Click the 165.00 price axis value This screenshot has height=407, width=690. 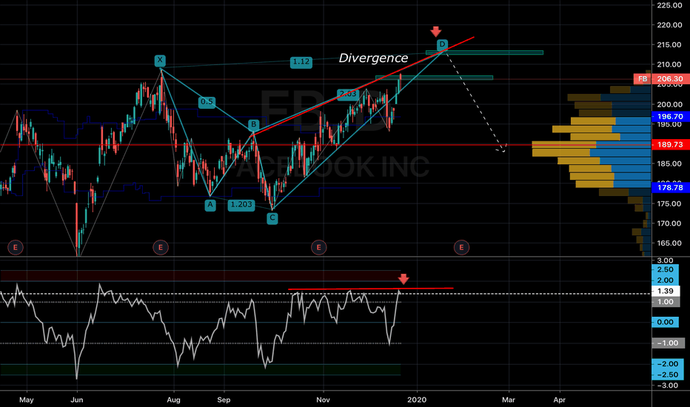coord(670,243)
